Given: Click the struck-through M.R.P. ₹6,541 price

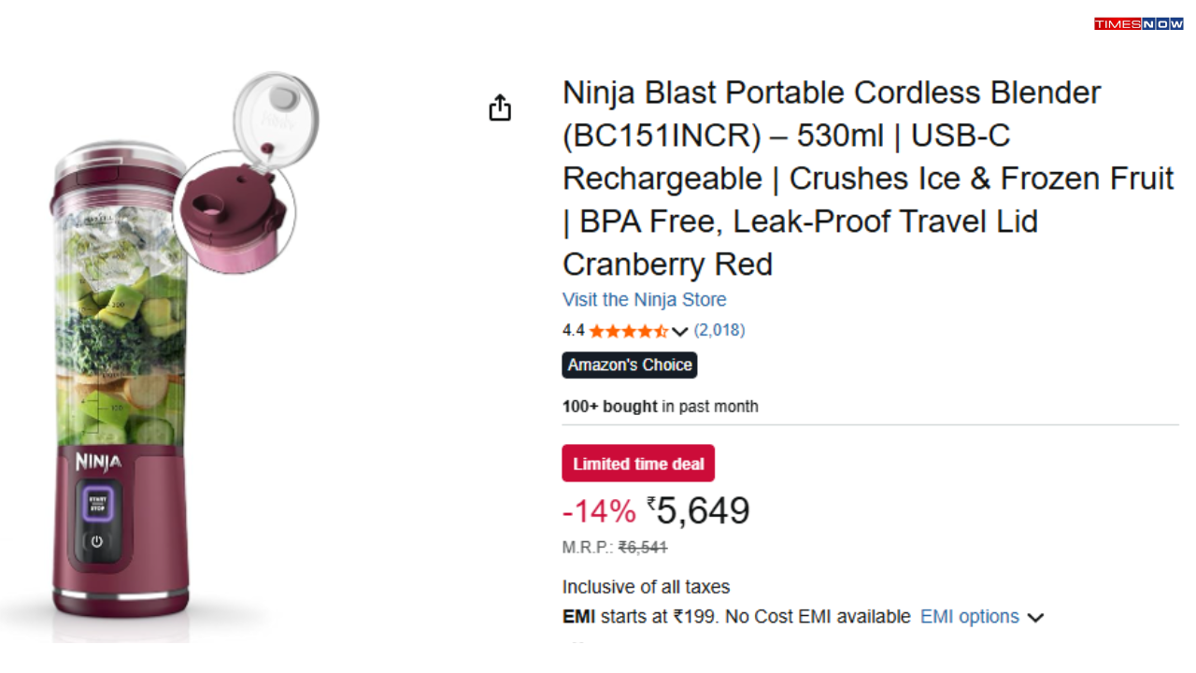Looking at the screenshot, I should point(643,548).
